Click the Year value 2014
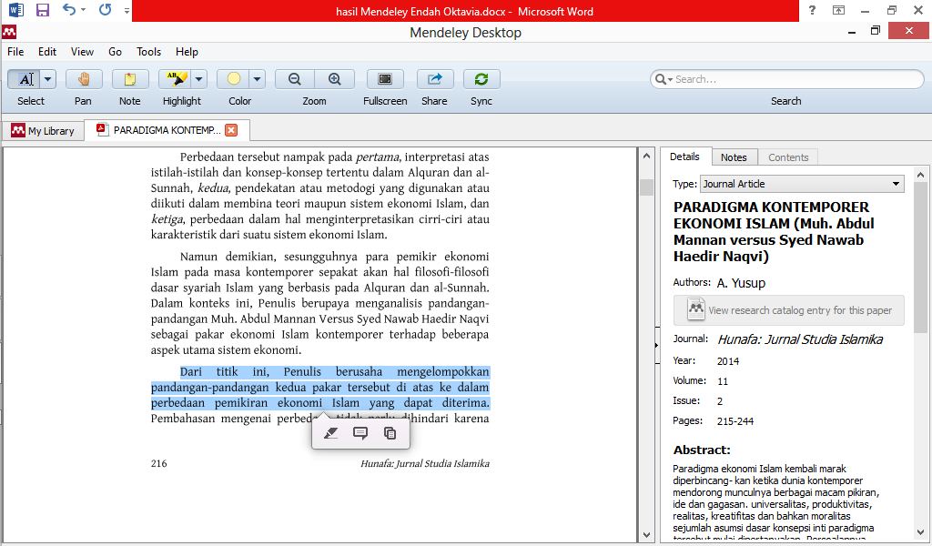932x546 pixels. (728, 361)
